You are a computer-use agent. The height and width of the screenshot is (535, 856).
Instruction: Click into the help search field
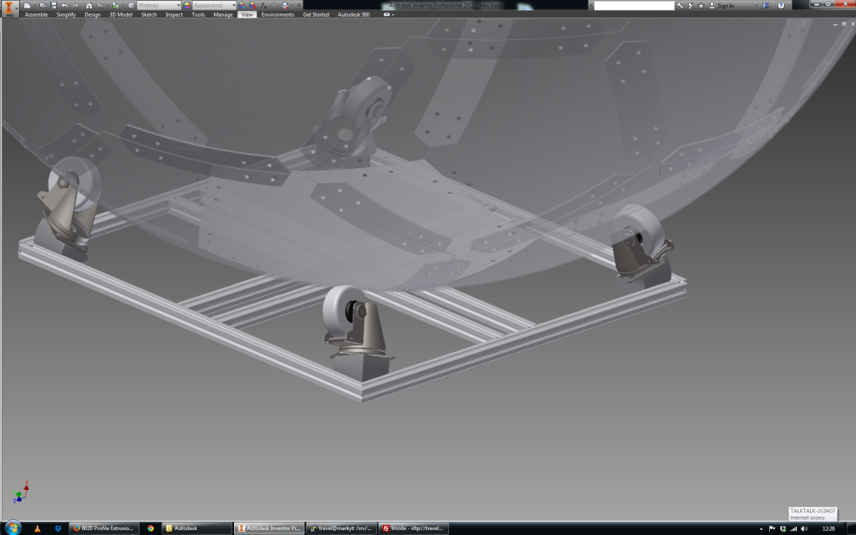click(634, 6)
